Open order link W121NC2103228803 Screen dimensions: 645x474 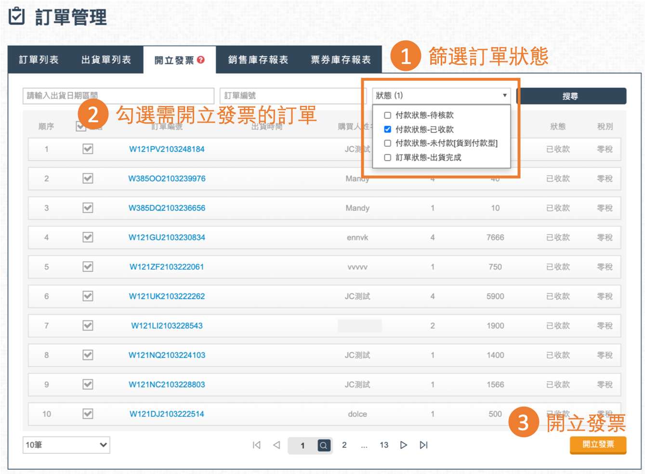167,384
